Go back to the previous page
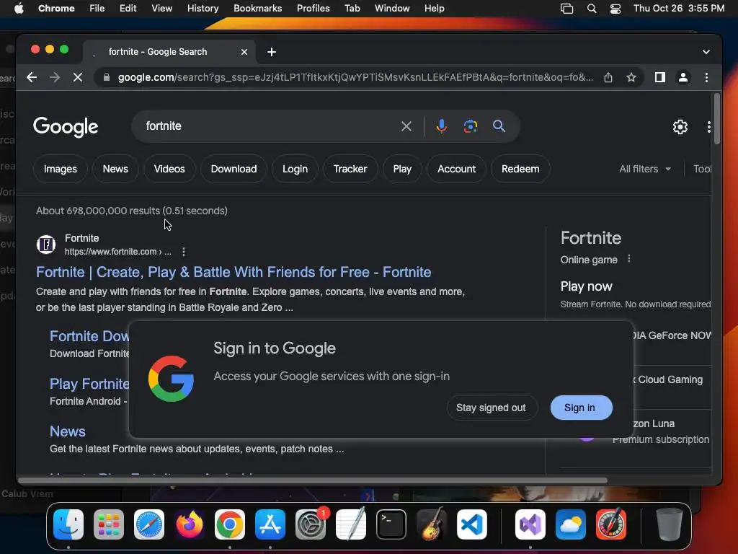Viewport: 738px width, 554px height. [32, 77]
